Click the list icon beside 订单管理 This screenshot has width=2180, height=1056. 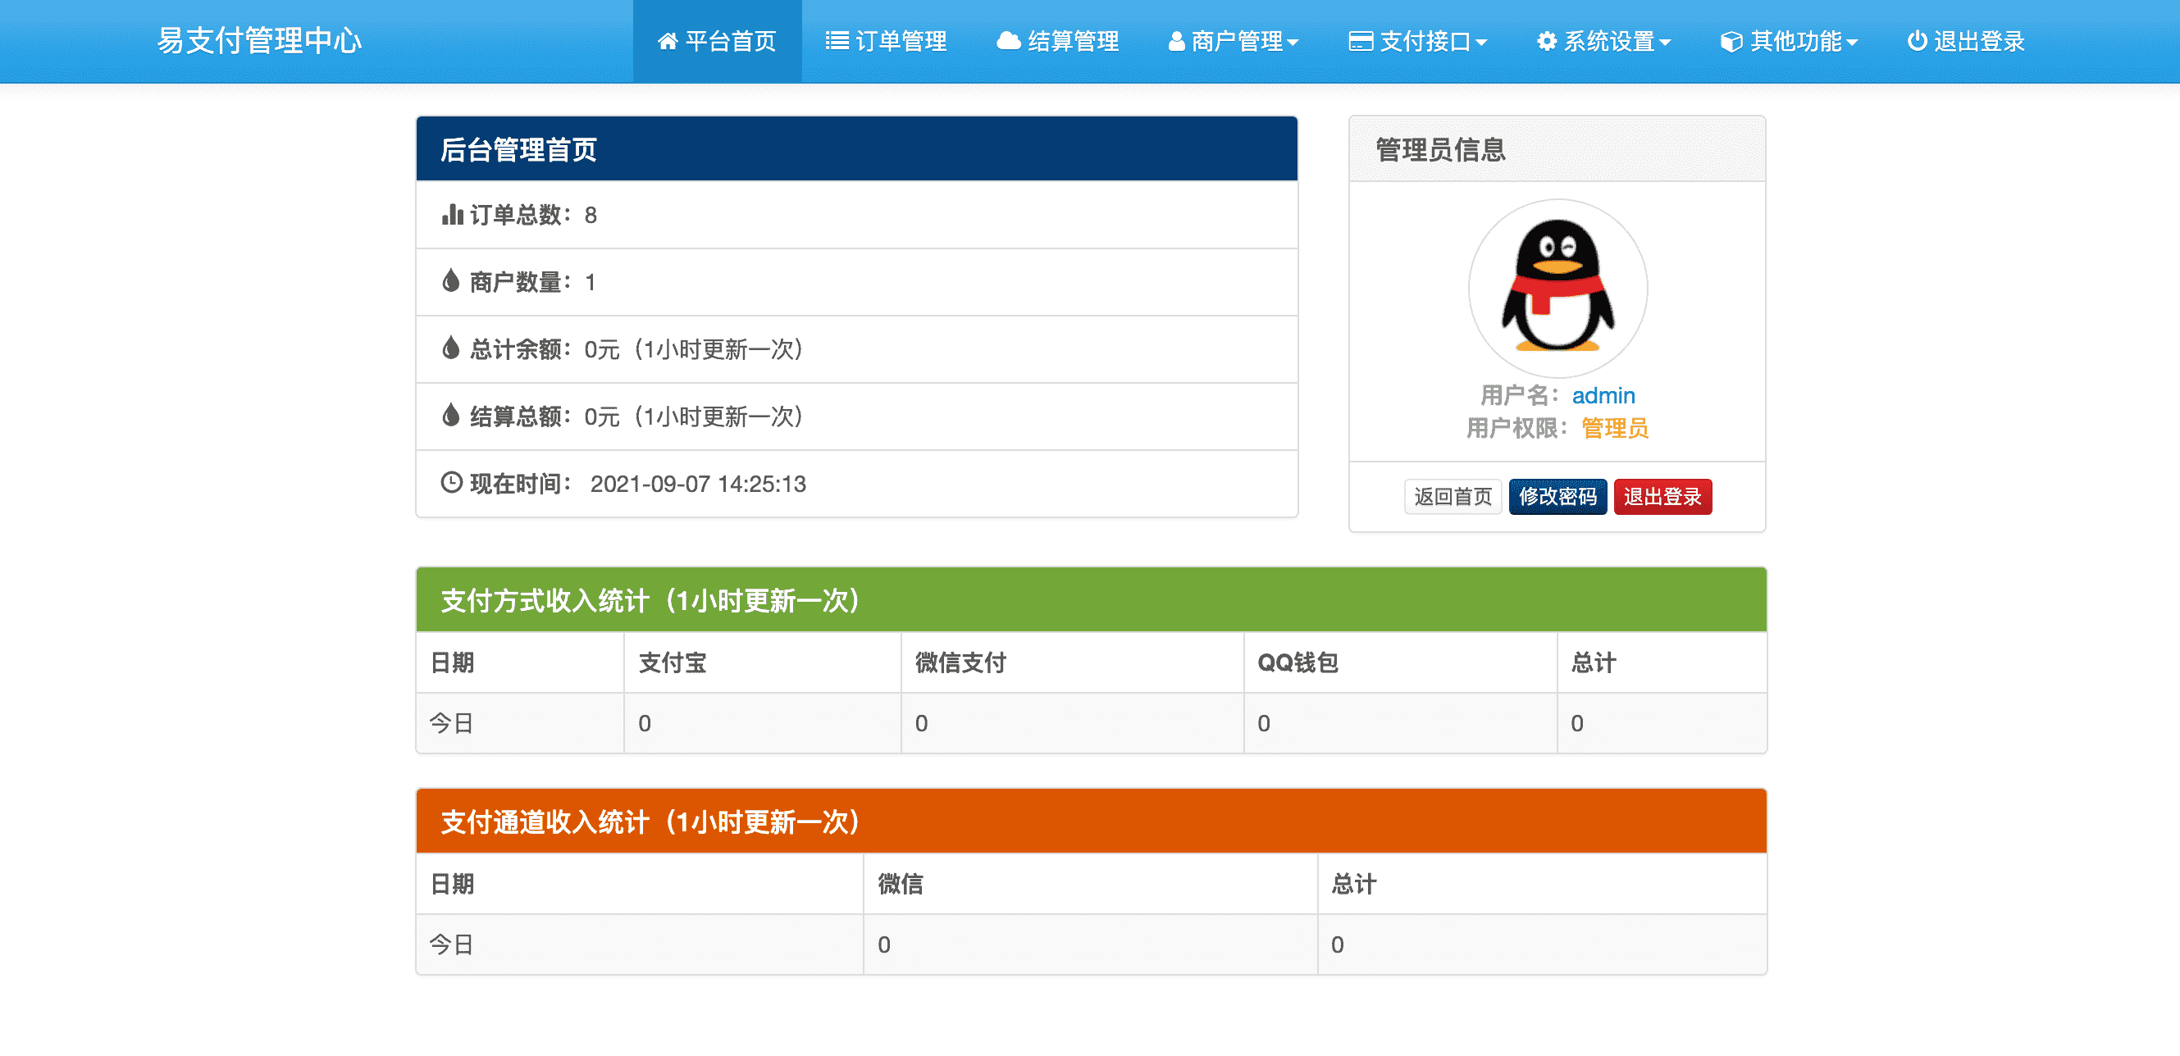(837, 42)
